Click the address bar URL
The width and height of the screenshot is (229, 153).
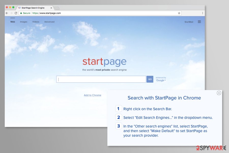click(47, 13)
